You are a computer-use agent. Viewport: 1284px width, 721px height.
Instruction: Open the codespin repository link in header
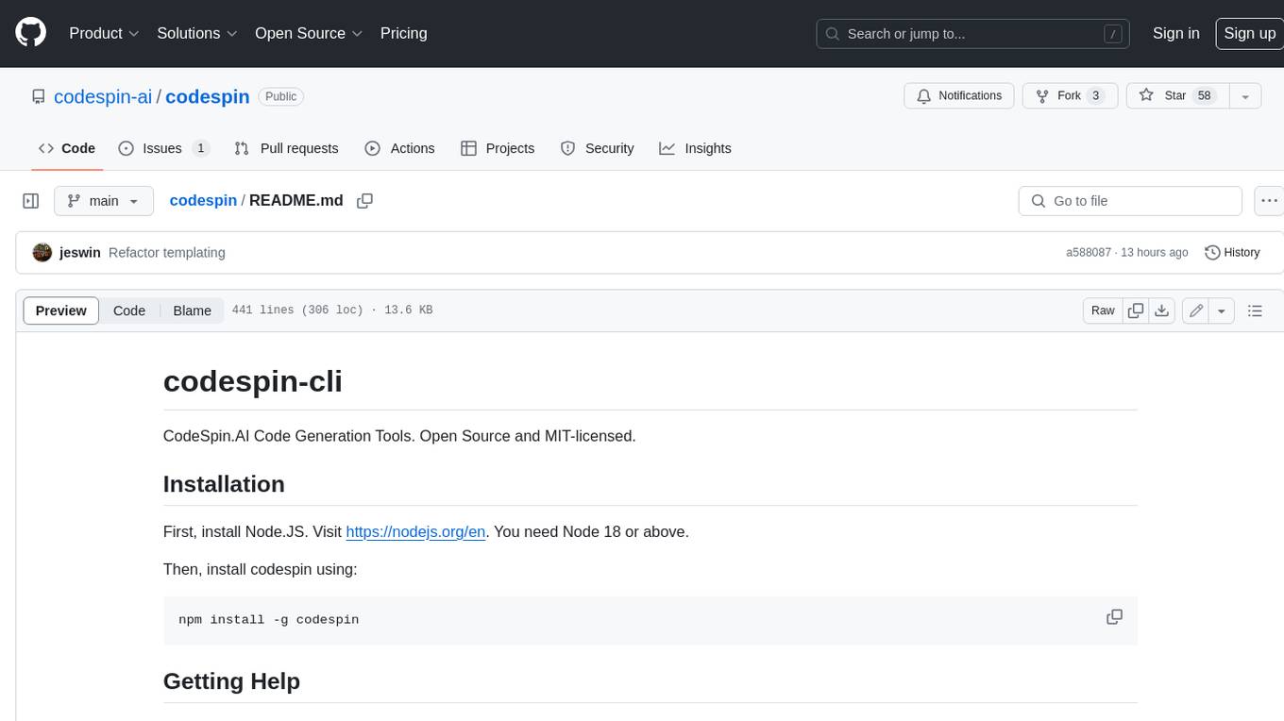tap(208, 96)
